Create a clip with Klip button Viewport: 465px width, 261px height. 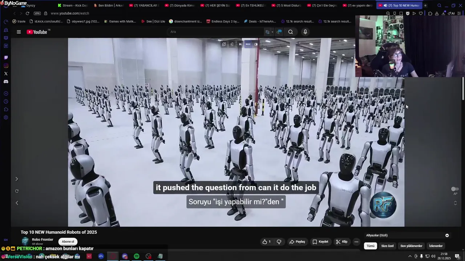pos(342,242)
